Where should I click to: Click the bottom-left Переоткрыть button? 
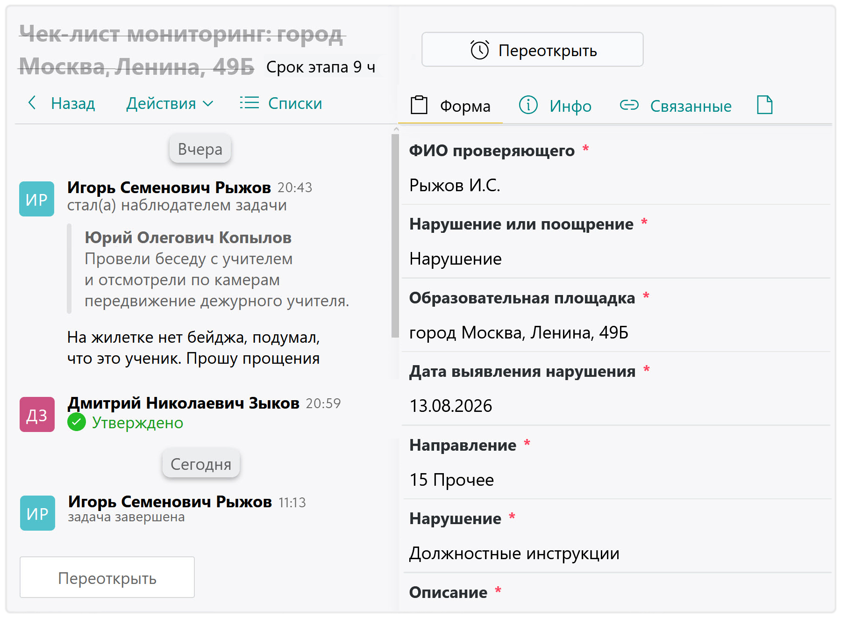click(x=107, y=577)
